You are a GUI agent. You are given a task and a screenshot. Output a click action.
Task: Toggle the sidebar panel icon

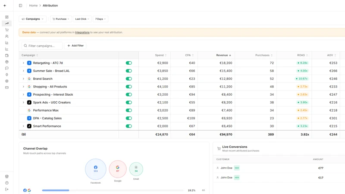pos(20,6)
